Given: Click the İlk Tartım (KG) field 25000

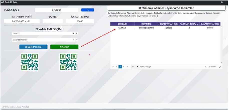Looking at the screenshot, I should tap(80, 21).
